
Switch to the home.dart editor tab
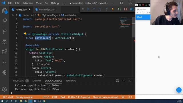21,9
